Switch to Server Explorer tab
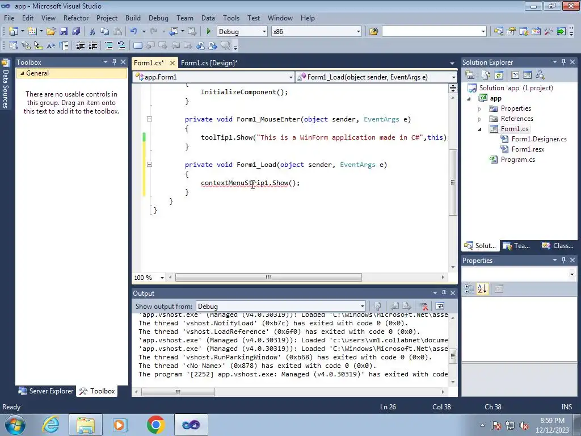Image resolution: width=581 pixels, height=436 pixels. tap(46, 391)
